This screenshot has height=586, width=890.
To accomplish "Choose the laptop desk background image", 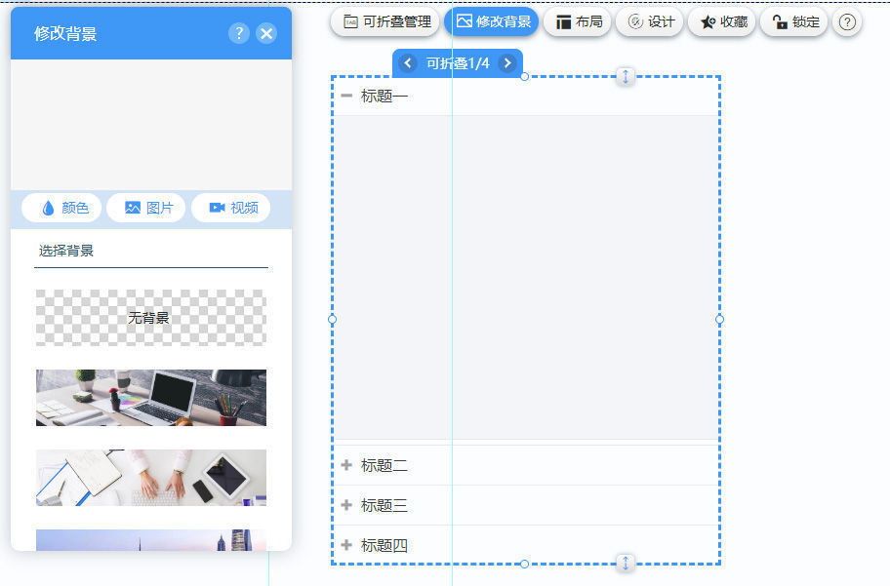I will click(150, 398).
